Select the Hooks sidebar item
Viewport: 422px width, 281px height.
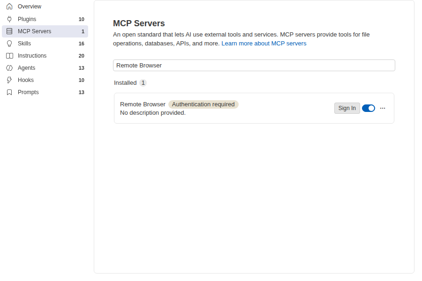point(45,80)
